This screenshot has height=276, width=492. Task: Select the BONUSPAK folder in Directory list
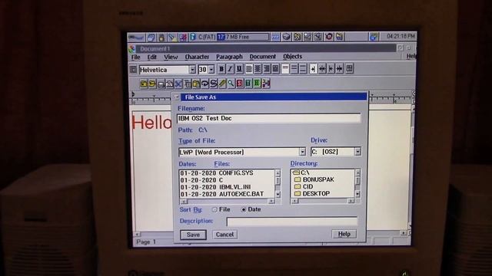click(314, 179)
